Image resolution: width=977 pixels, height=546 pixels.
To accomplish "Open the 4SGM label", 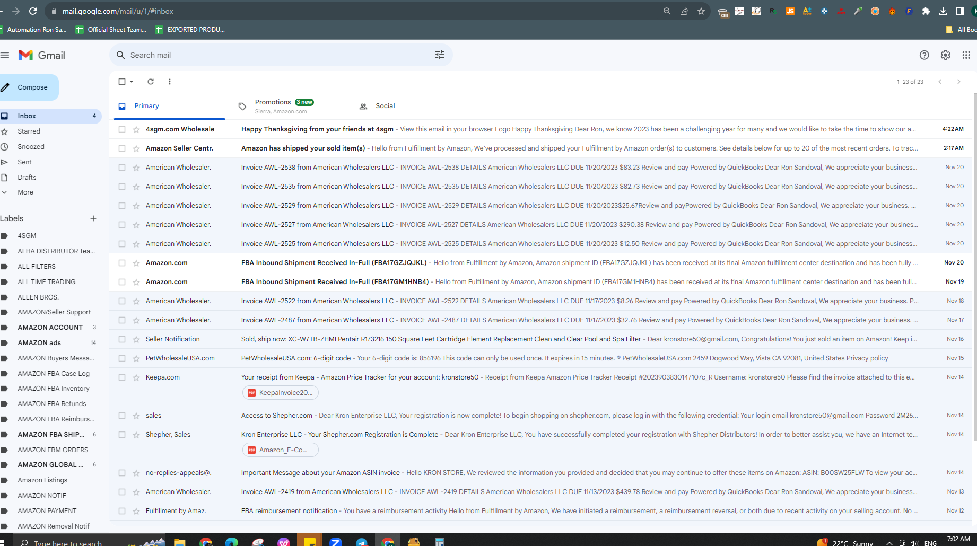I will [x=27, y=236].
